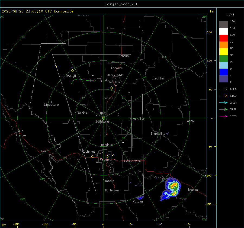The width and height of the screenshot is (244, 228).
Task: Pick the white 100-130 legend color
Action: pos(223,31)
